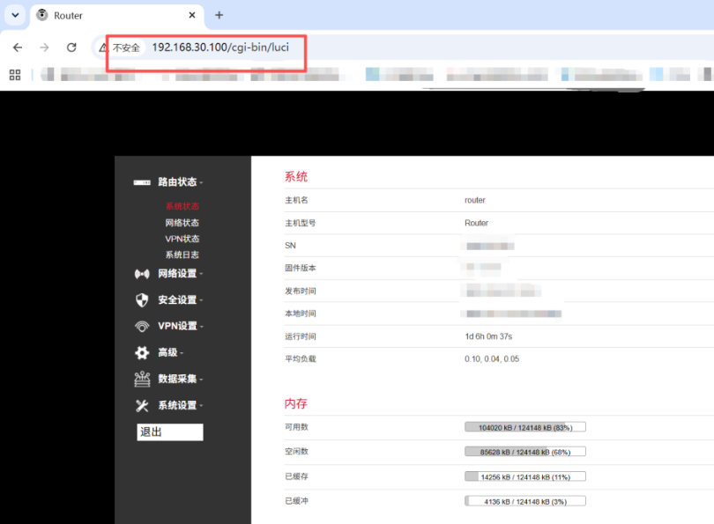
Task: Open the apps grid in bookmarks bar
Action: tap(15, 75)
